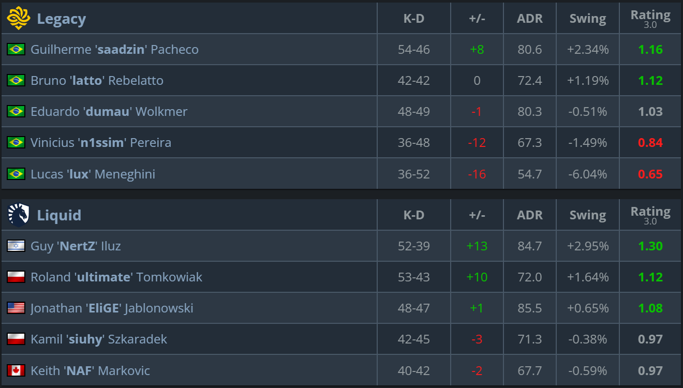Screen dimensions: 683x388
Task: Open Guy 'NertZ' Iluz's player profile
Action: click(x=76, y=246)
